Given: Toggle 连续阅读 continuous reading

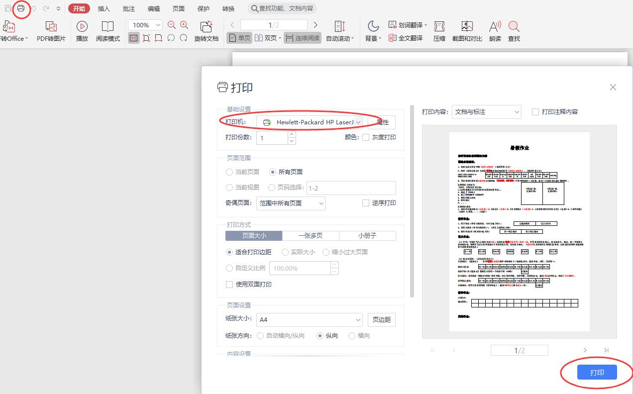Looking at the screenshot, I should pos(303,38).
